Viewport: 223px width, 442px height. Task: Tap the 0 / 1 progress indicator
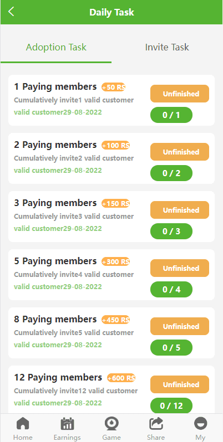click(171, 115)
